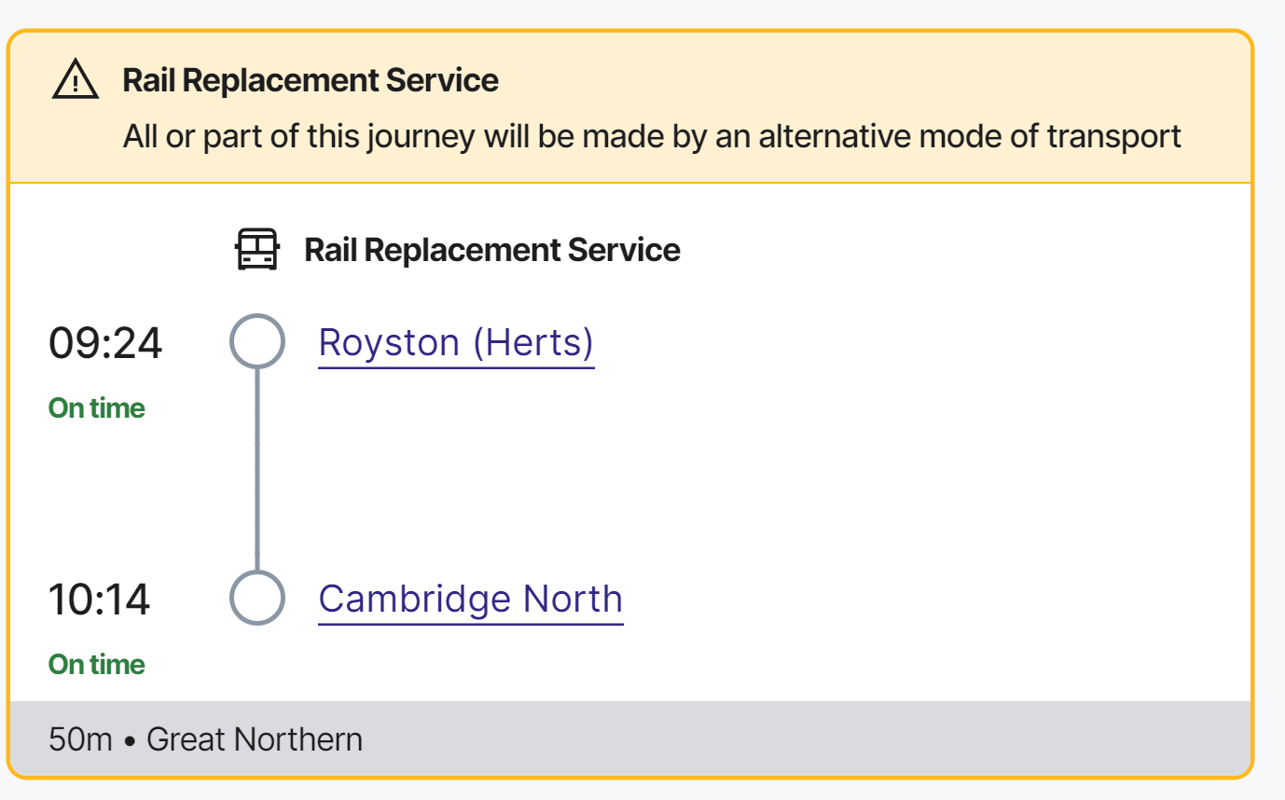Image resolution: width=1285 pixels, height=800 pixels.
Task: Select the Cambridge North arrival stop circle
Action: point(256,598)
